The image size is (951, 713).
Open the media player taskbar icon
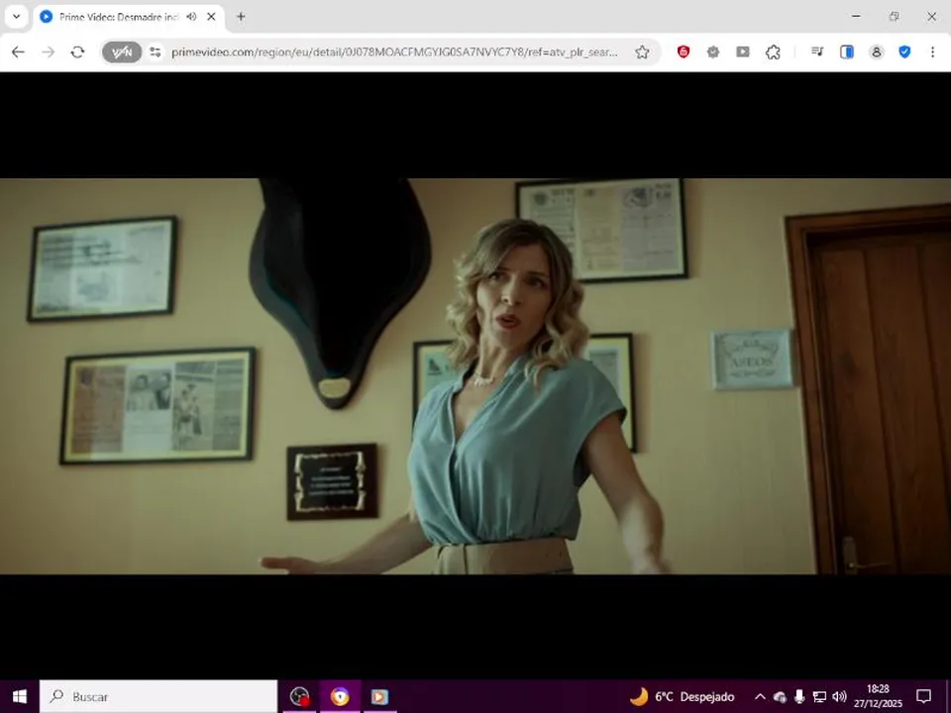379,696
